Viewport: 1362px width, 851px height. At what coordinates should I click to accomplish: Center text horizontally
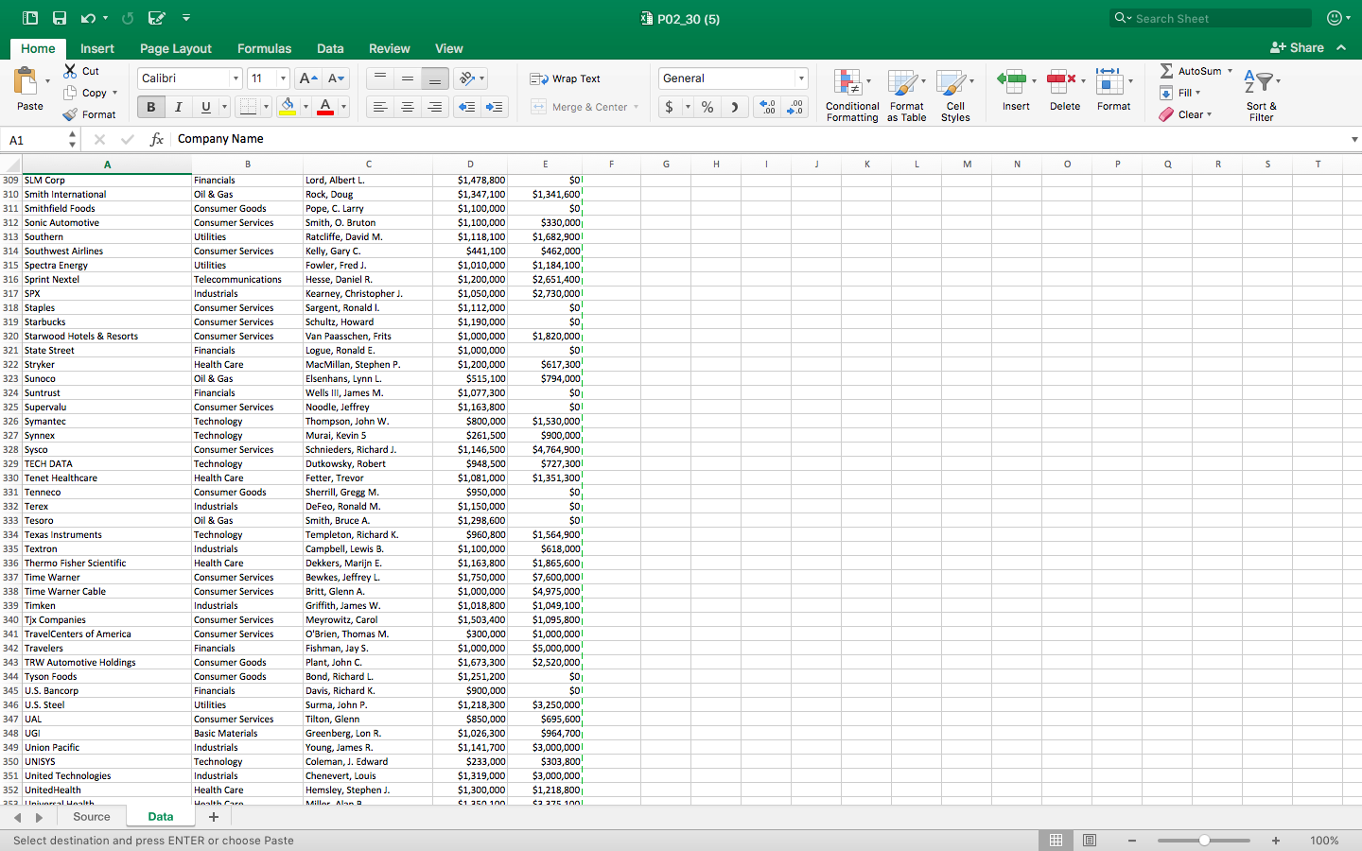tap(408, 107)
